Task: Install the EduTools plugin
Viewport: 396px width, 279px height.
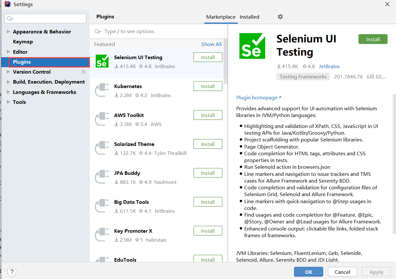Action: [208, 259]
